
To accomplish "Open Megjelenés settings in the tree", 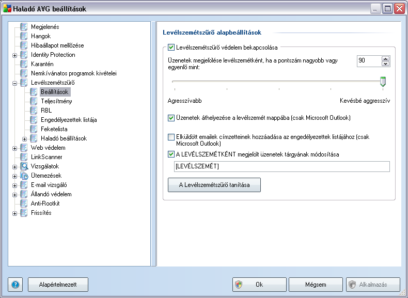I will 45,27.
